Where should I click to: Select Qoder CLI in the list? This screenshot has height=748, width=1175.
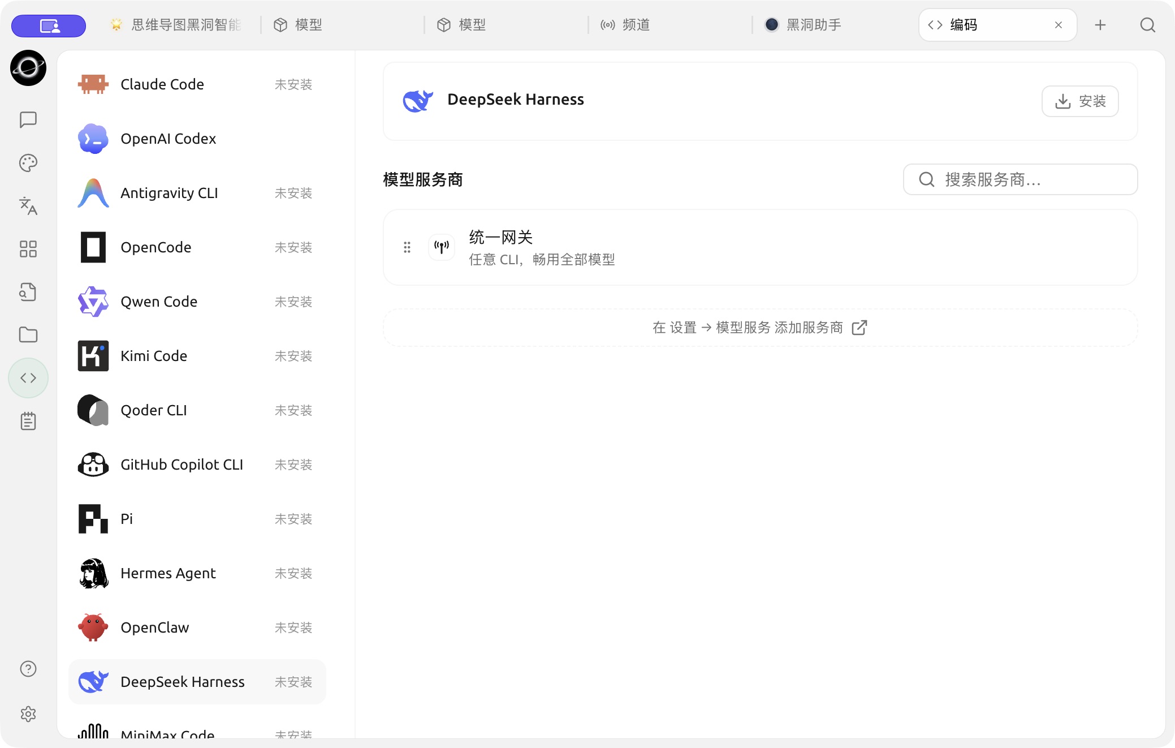(197, 410)
